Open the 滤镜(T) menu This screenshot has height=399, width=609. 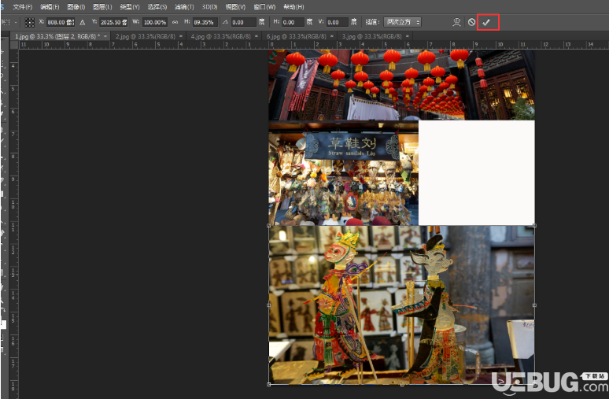(184, 6)
